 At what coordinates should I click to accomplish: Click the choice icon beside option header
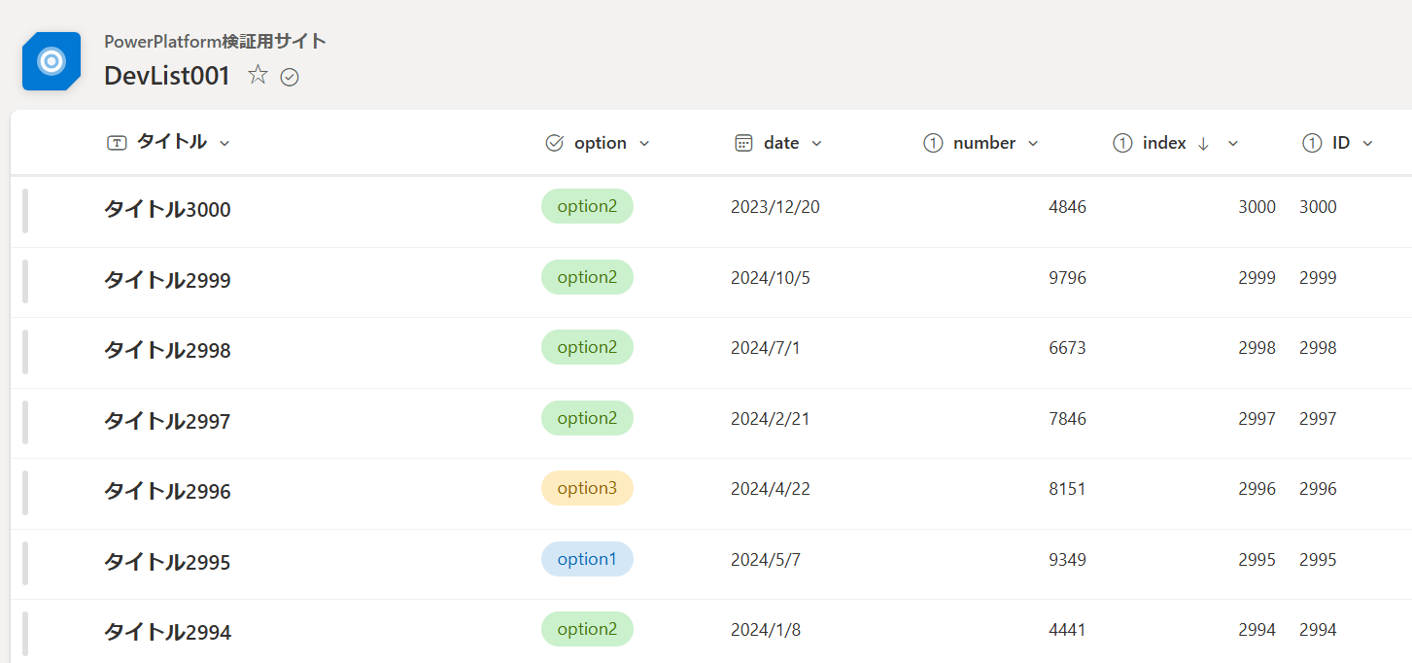555,143
